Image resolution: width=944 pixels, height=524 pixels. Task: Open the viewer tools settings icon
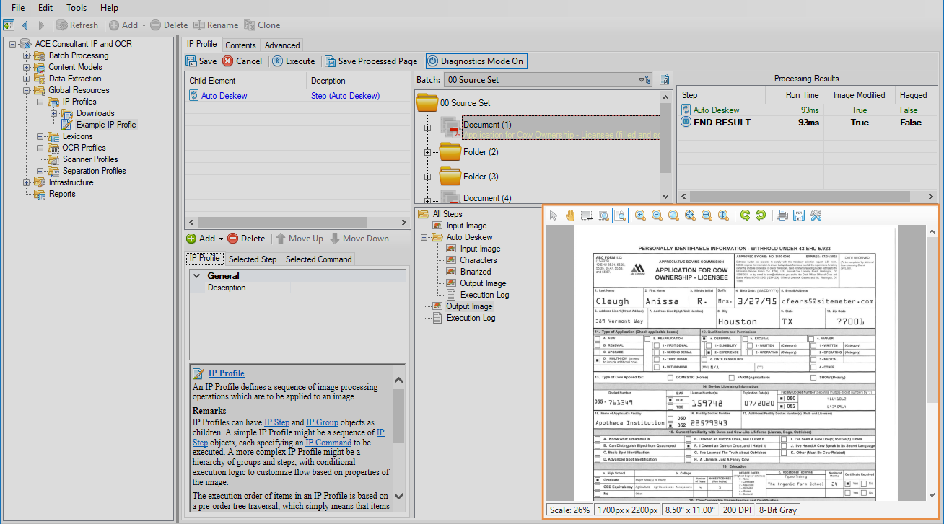(816, 216)
